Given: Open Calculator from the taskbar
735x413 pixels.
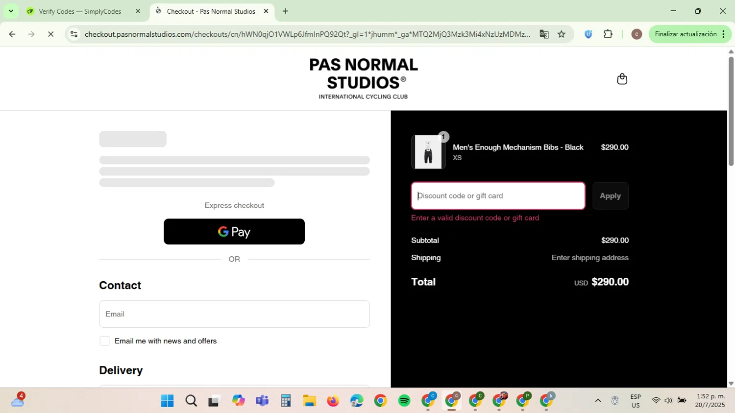Looking at the screenshot, I should (x=286, y=401).
